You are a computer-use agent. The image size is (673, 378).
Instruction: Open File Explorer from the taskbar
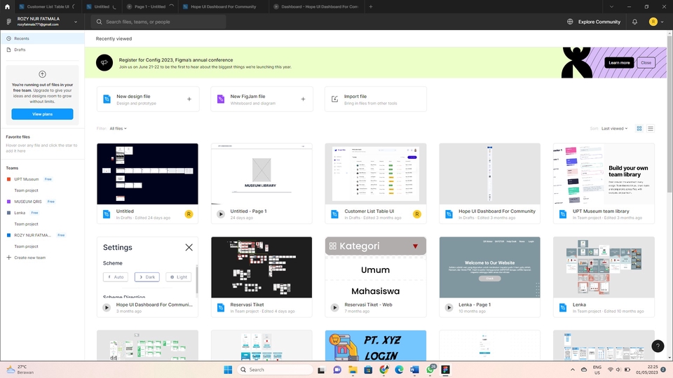tap(353, 370)
